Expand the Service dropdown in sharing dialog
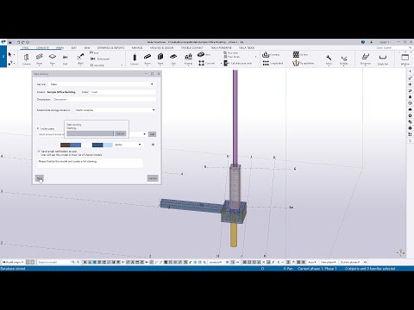This screenshot has height=310, width=414. click(x=103, y=84)
